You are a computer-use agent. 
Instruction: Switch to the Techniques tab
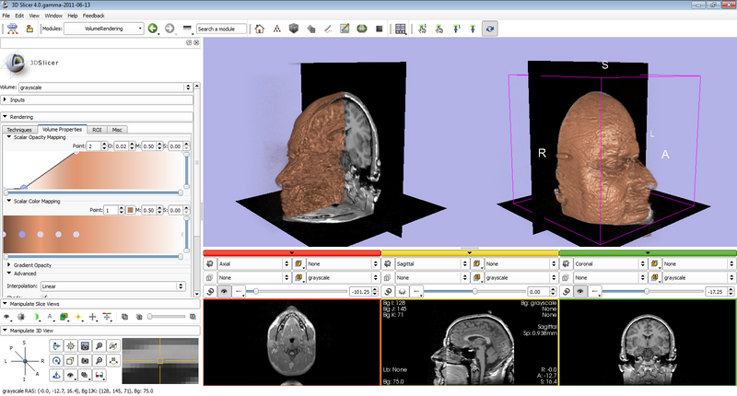tap(19, 130)
